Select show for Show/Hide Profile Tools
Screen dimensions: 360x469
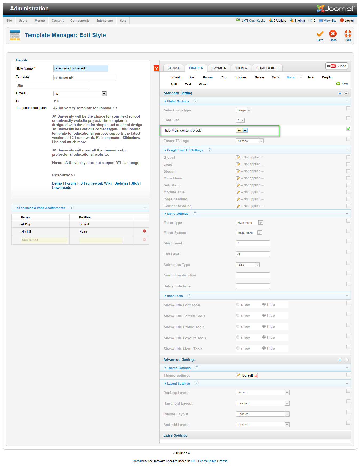[238, 326]
